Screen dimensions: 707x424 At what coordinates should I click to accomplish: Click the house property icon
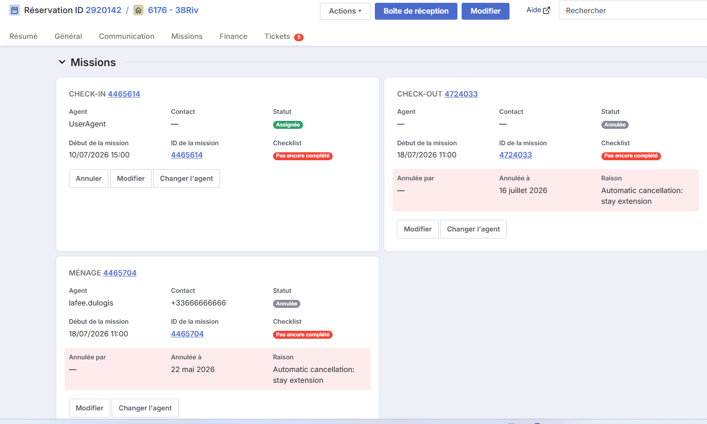(x=138, y=10)
